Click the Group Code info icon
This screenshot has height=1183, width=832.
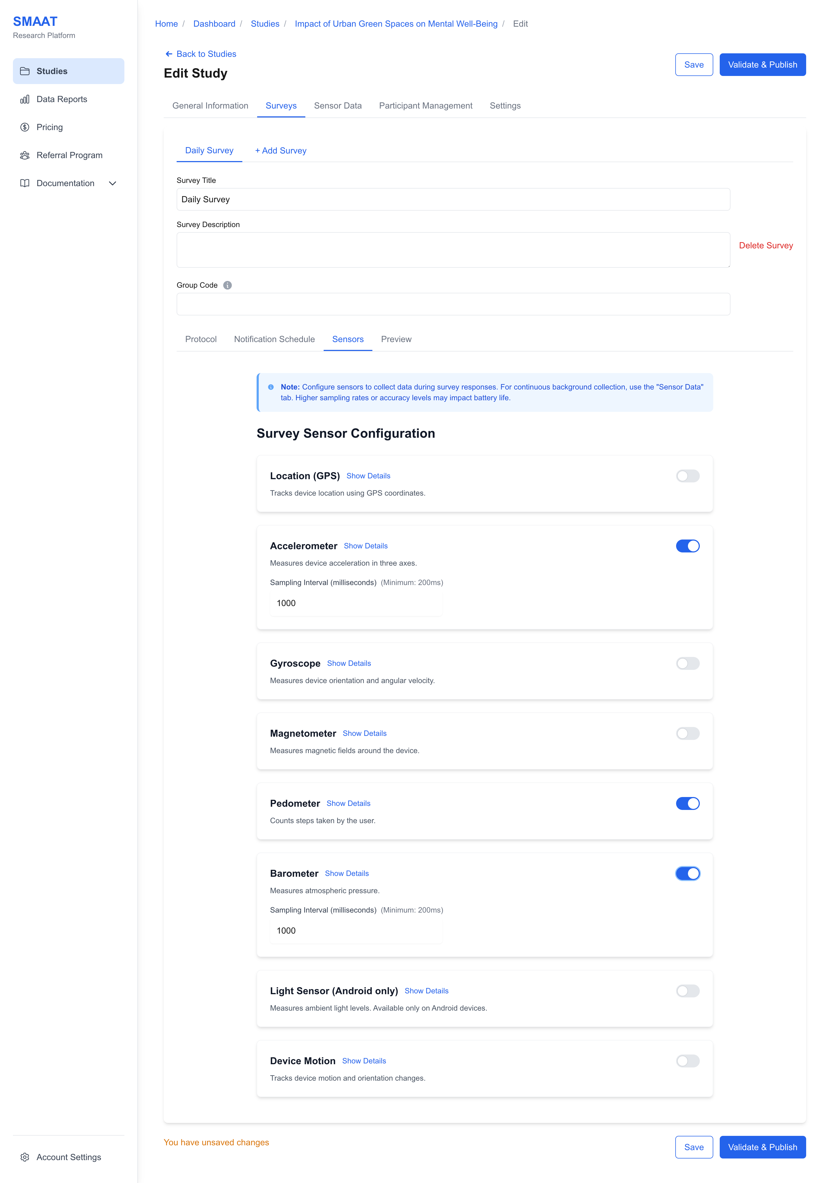227,286
